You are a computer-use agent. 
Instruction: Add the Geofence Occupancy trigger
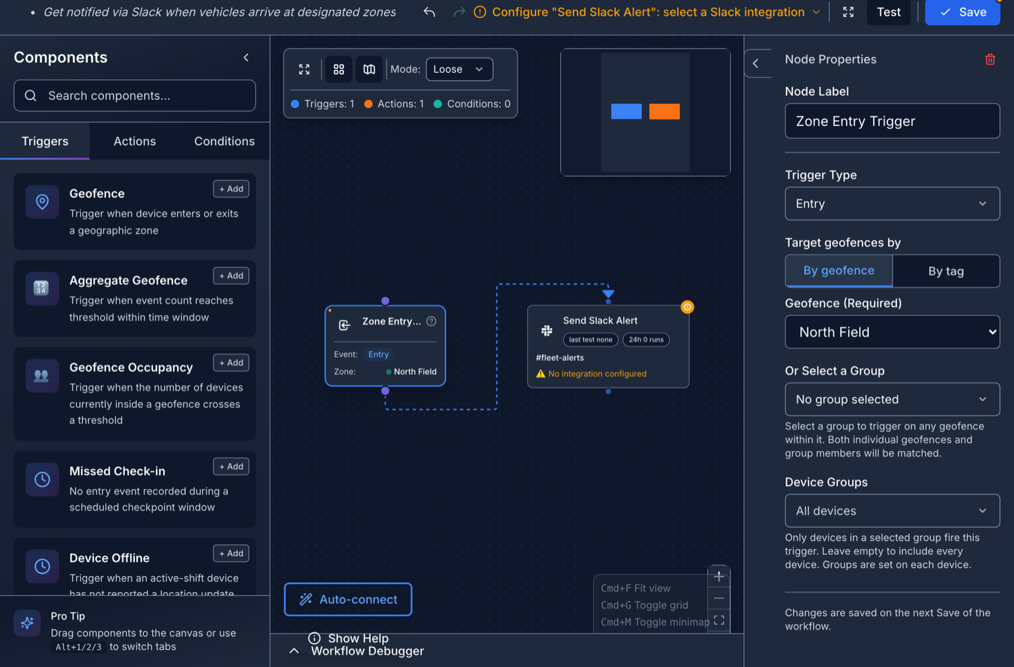[231, 362]
